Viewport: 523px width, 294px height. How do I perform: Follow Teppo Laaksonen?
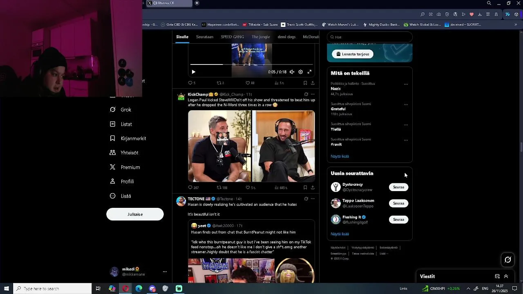tap(398, 203)
